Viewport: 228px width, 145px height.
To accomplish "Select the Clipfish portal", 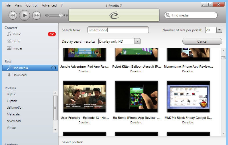I will (x=12, y=101).
